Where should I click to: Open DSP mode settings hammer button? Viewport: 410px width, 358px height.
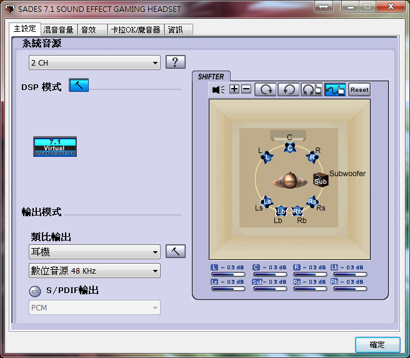pos(79,85)
